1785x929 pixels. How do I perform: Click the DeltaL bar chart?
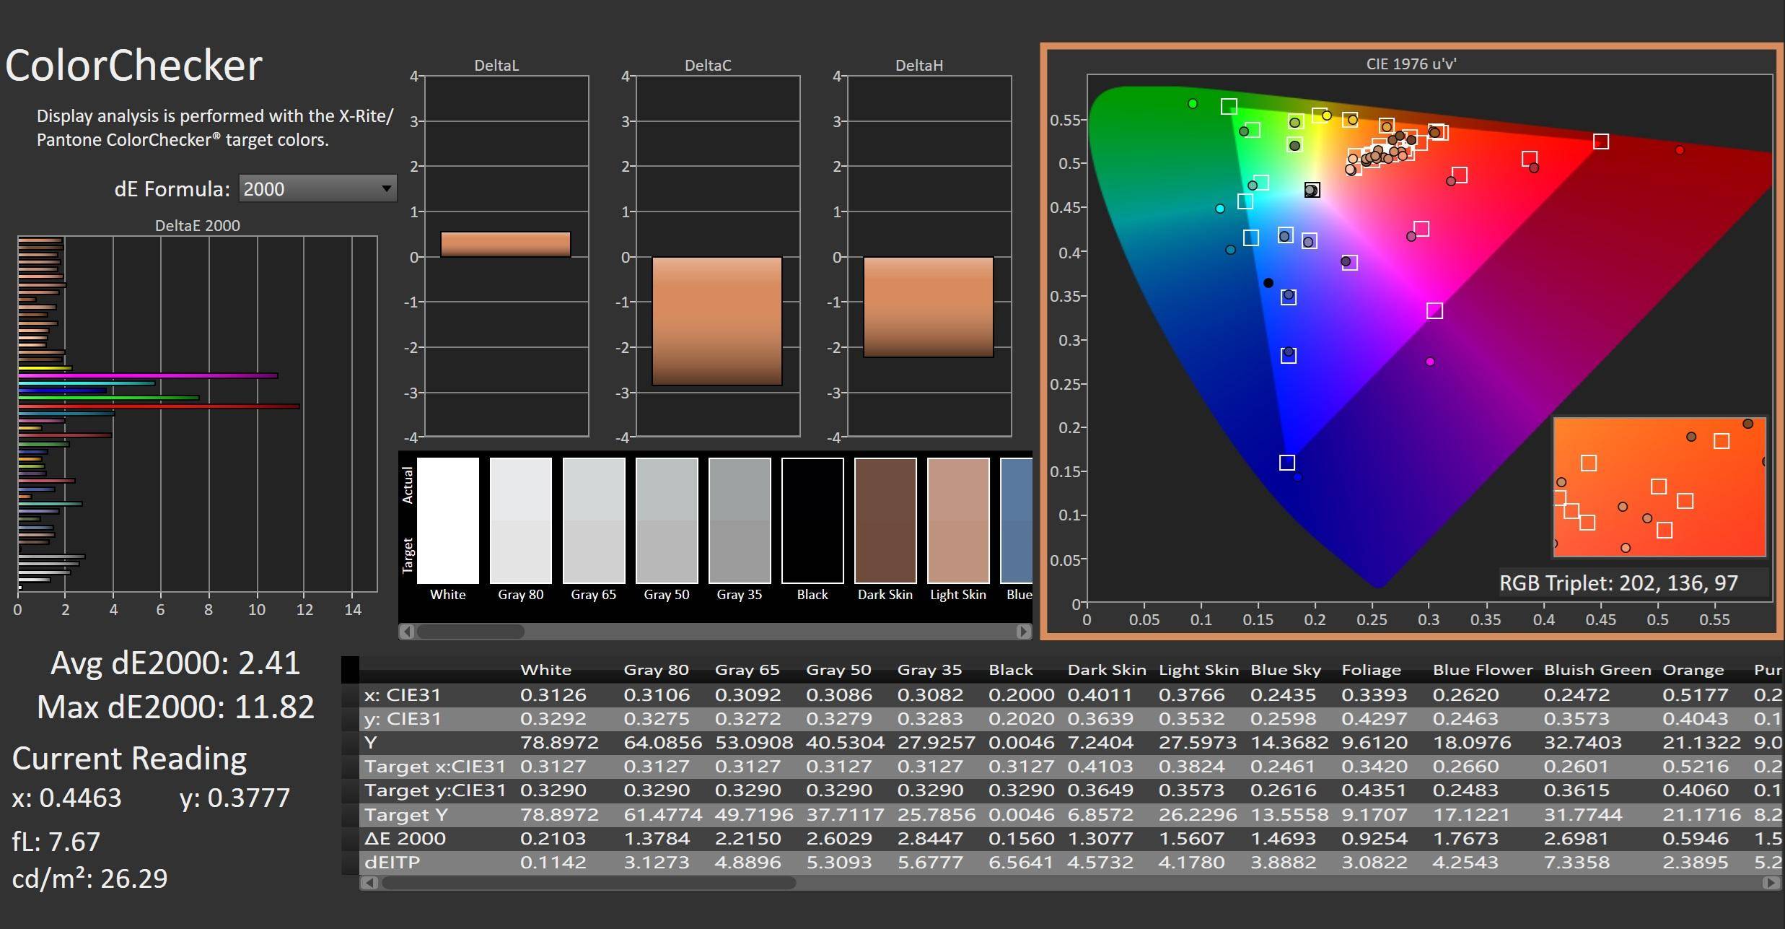(506, 245)
